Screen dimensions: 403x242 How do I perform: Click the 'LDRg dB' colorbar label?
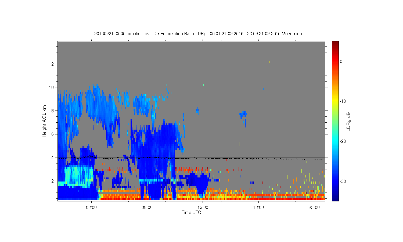[348, 122]
